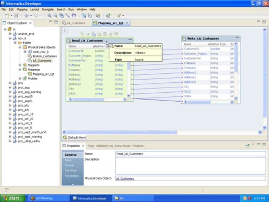269x202 pixels.
Task: Select Mapping_src_tgt in the Object Explorer tree
Action: coord(43,74)
